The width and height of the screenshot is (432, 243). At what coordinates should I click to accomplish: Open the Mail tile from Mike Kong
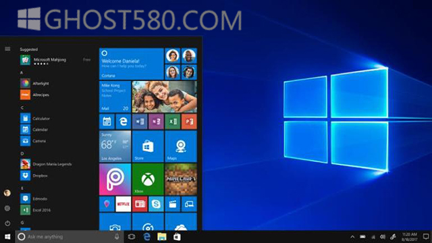click(115, 97)
